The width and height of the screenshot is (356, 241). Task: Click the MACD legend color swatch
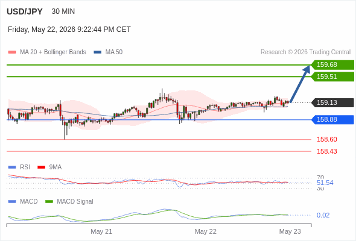click(x=12, y=202)
